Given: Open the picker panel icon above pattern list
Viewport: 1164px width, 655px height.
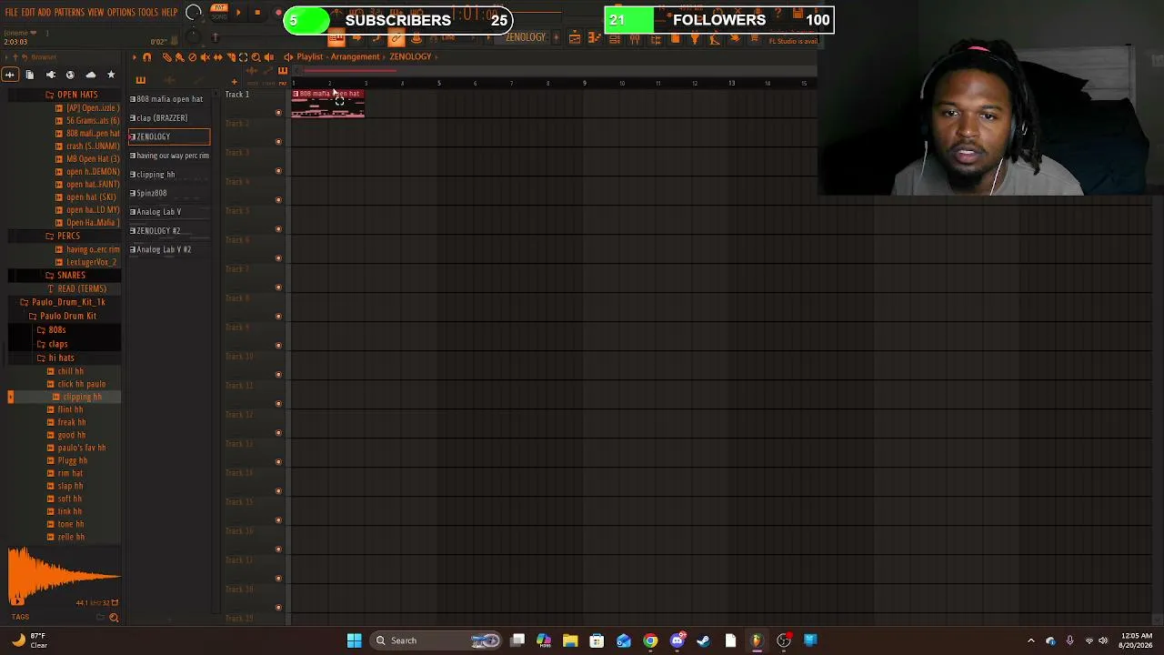Looking at the screenshot, I should click(140, 80).
